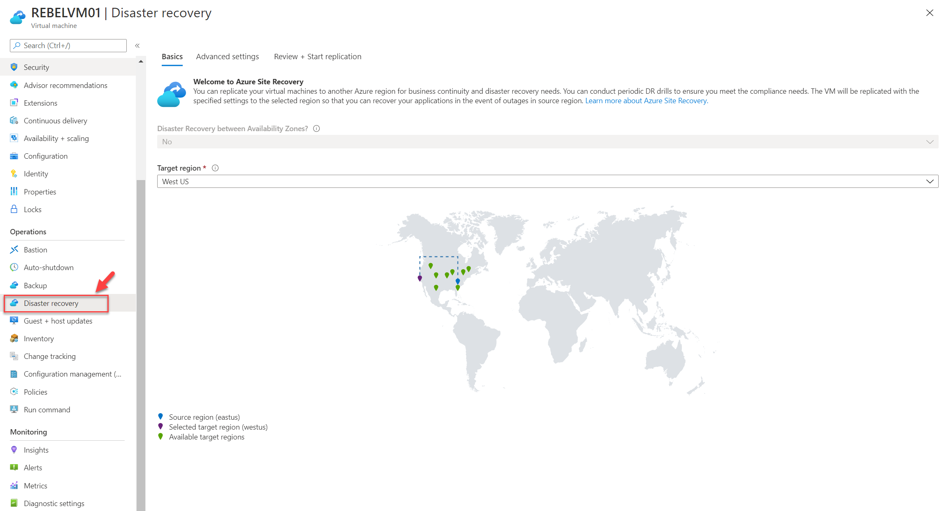Go to Review + Start replication tab
This screenshot has height=511, width=944.
tap(318, 57)
